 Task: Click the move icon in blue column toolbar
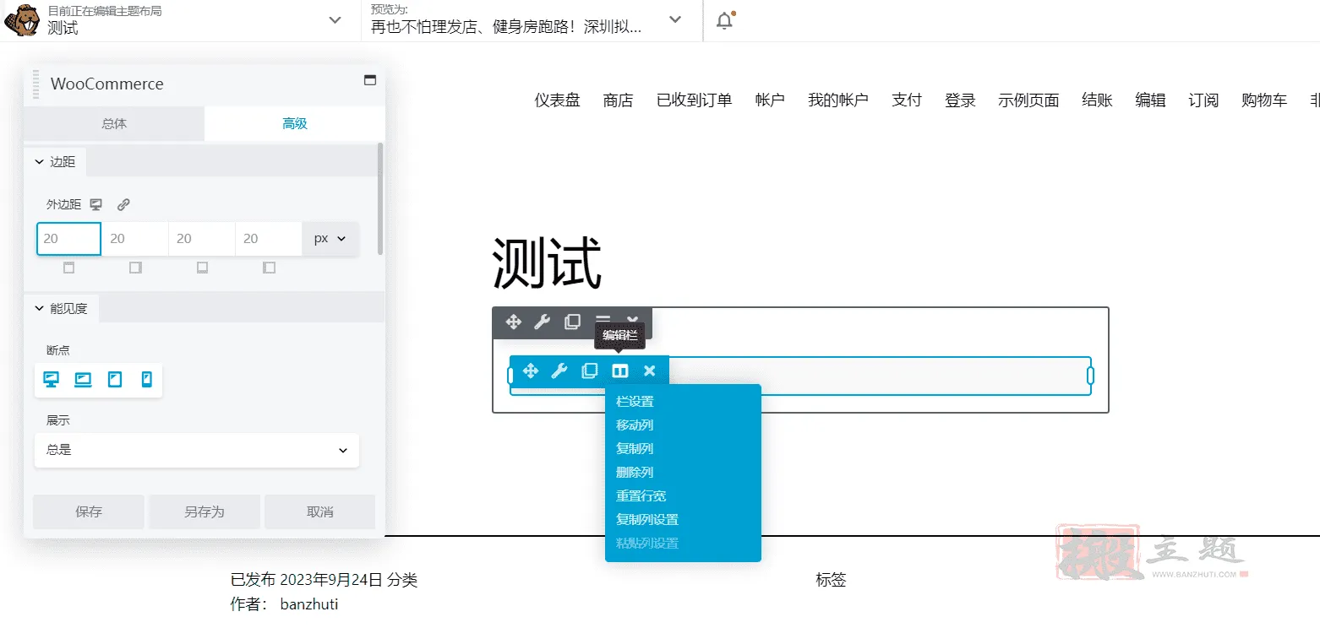(x=531, y=371)
